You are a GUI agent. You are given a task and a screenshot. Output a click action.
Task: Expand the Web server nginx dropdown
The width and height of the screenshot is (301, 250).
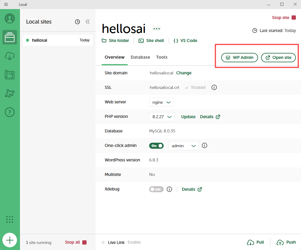point(161,102)
